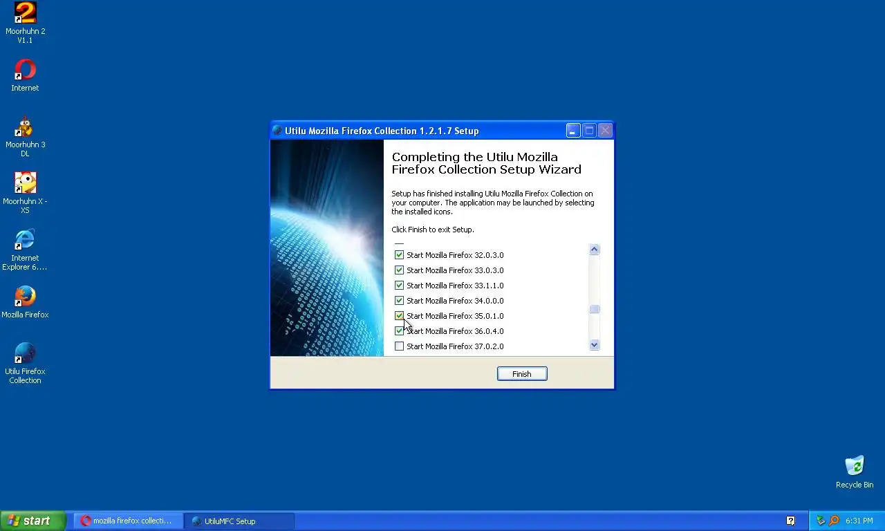Image resolution: width=885 pixels, height=531 pixels.
Task: Select the Mozilla Firefox desktop icon
Action: [25, 301]
